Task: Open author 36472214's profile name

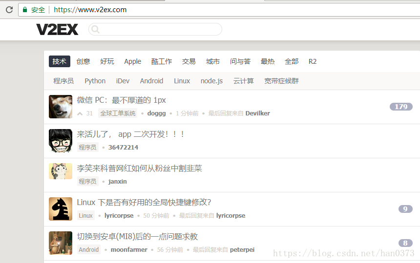Action: (123, 148)
